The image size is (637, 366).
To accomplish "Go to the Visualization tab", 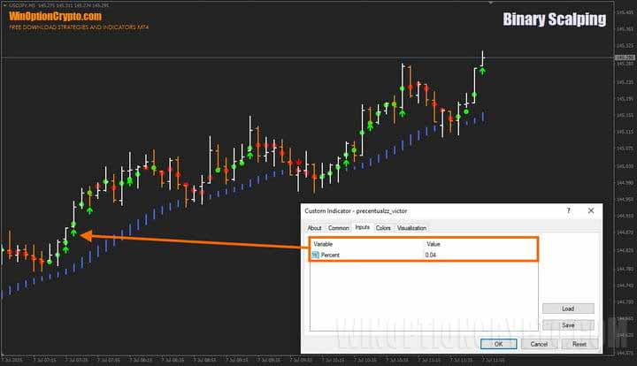I will tap(411, 228).
